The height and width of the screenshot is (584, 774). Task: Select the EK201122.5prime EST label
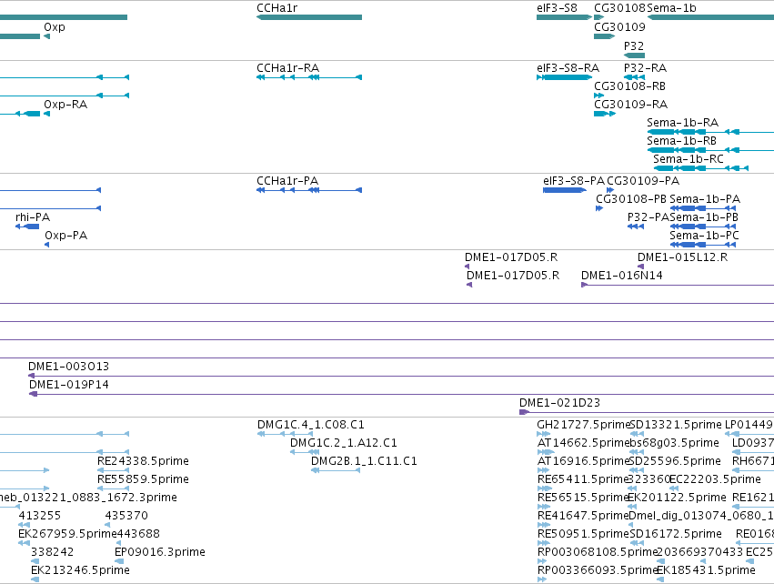point(678,498)
